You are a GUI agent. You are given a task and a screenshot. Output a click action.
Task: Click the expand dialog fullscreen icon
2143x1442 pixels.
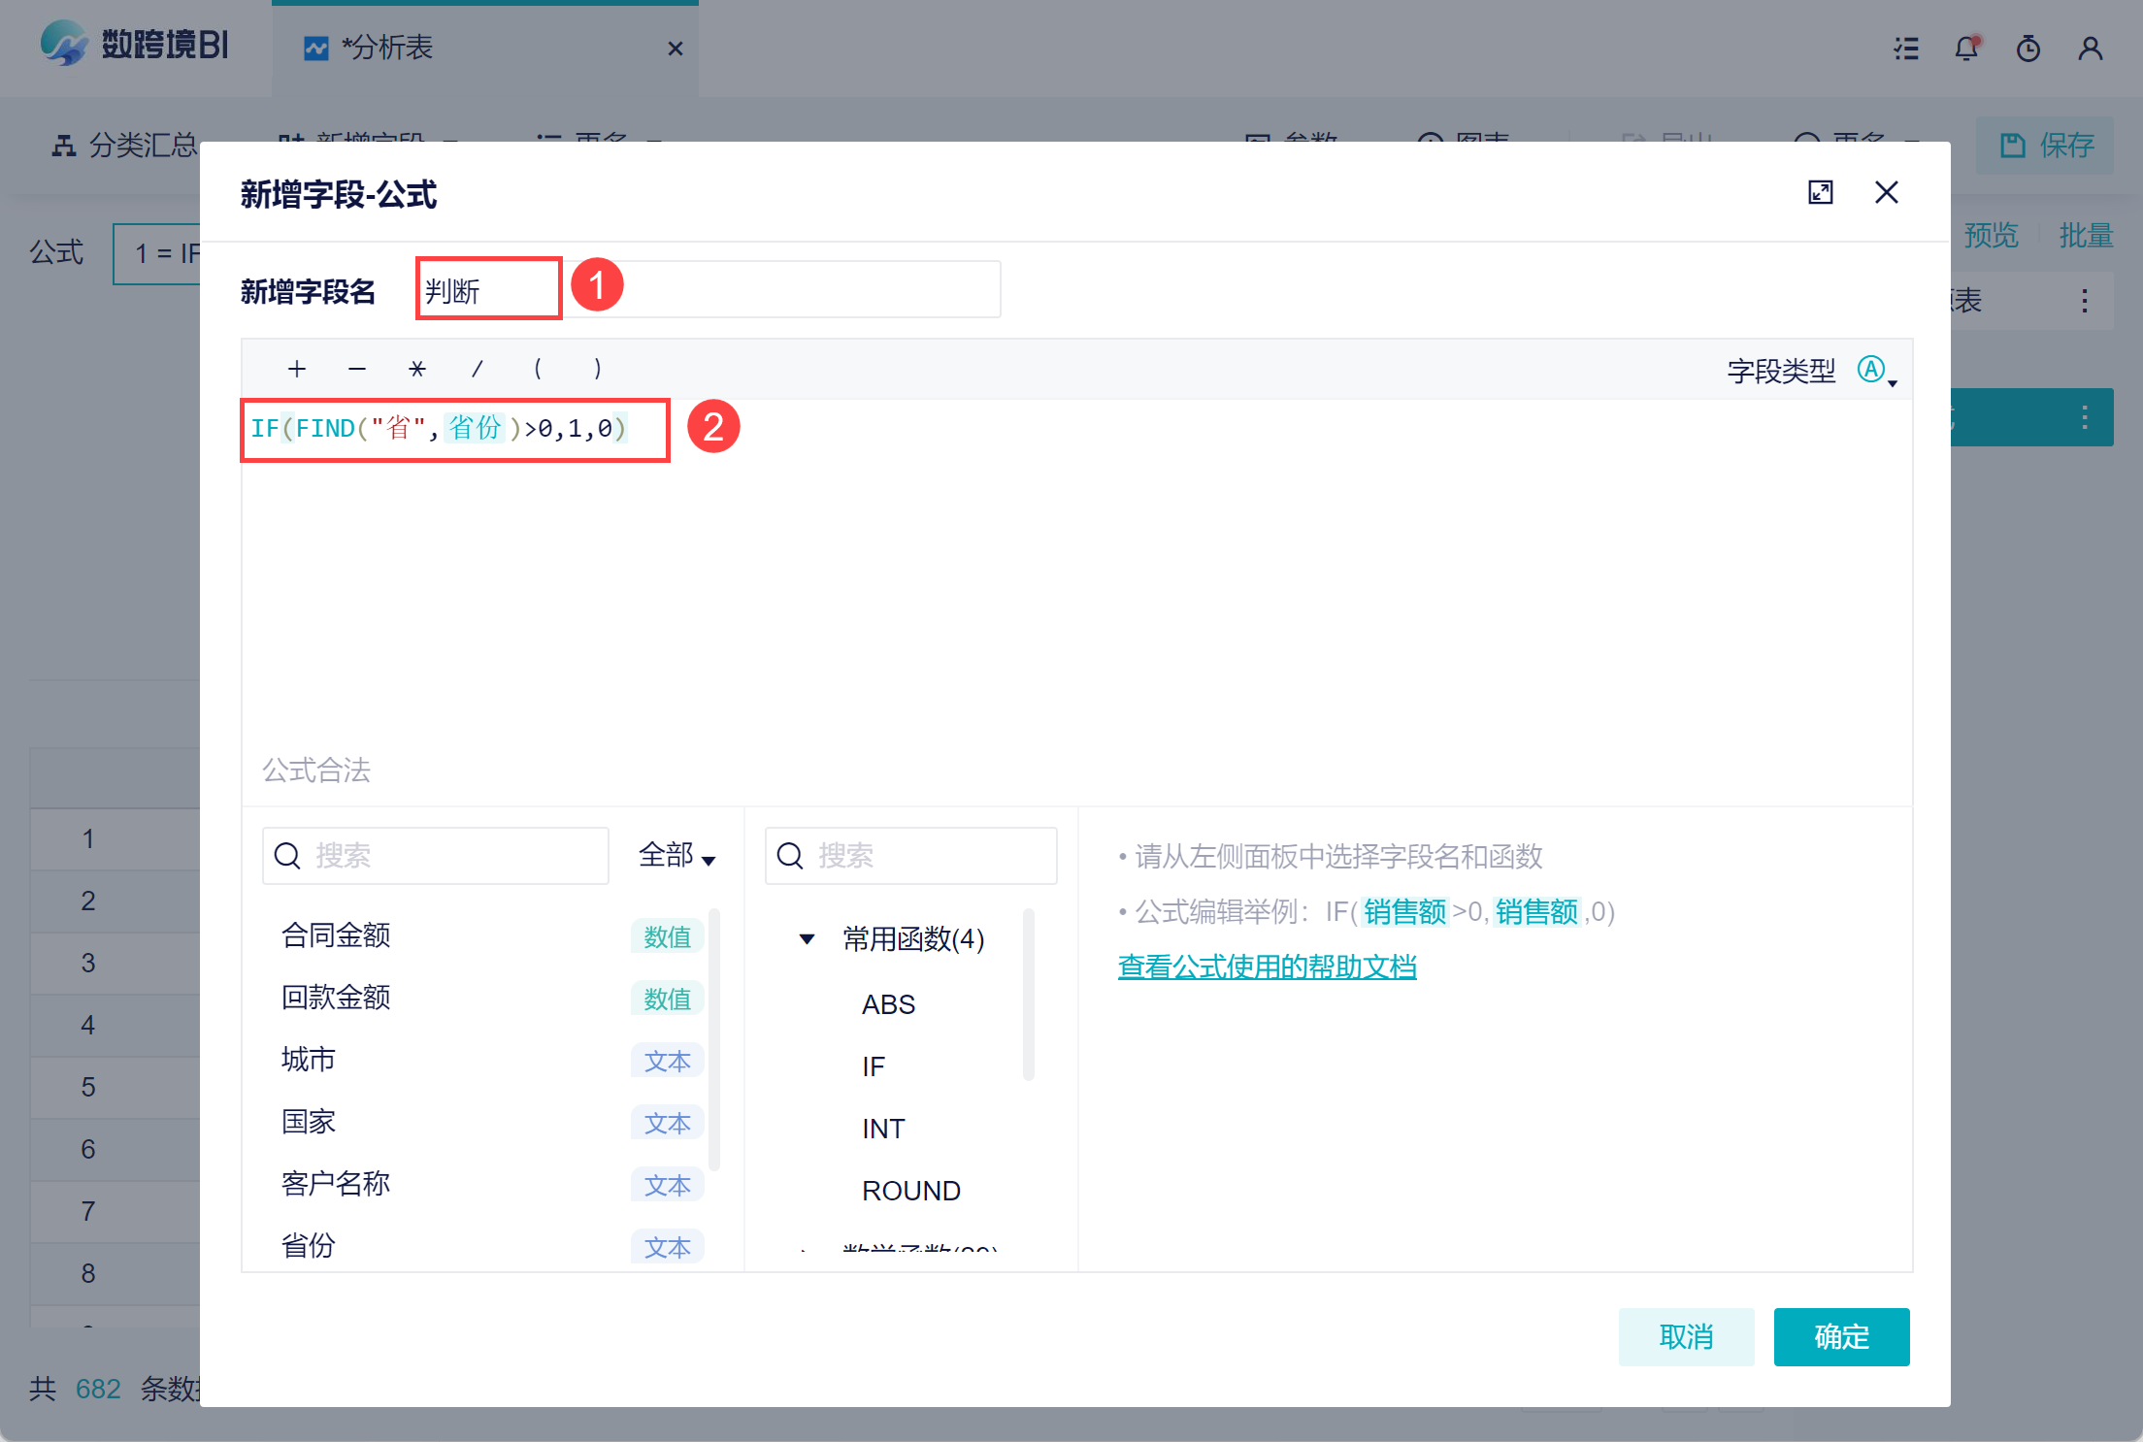tap(1820, 192)
